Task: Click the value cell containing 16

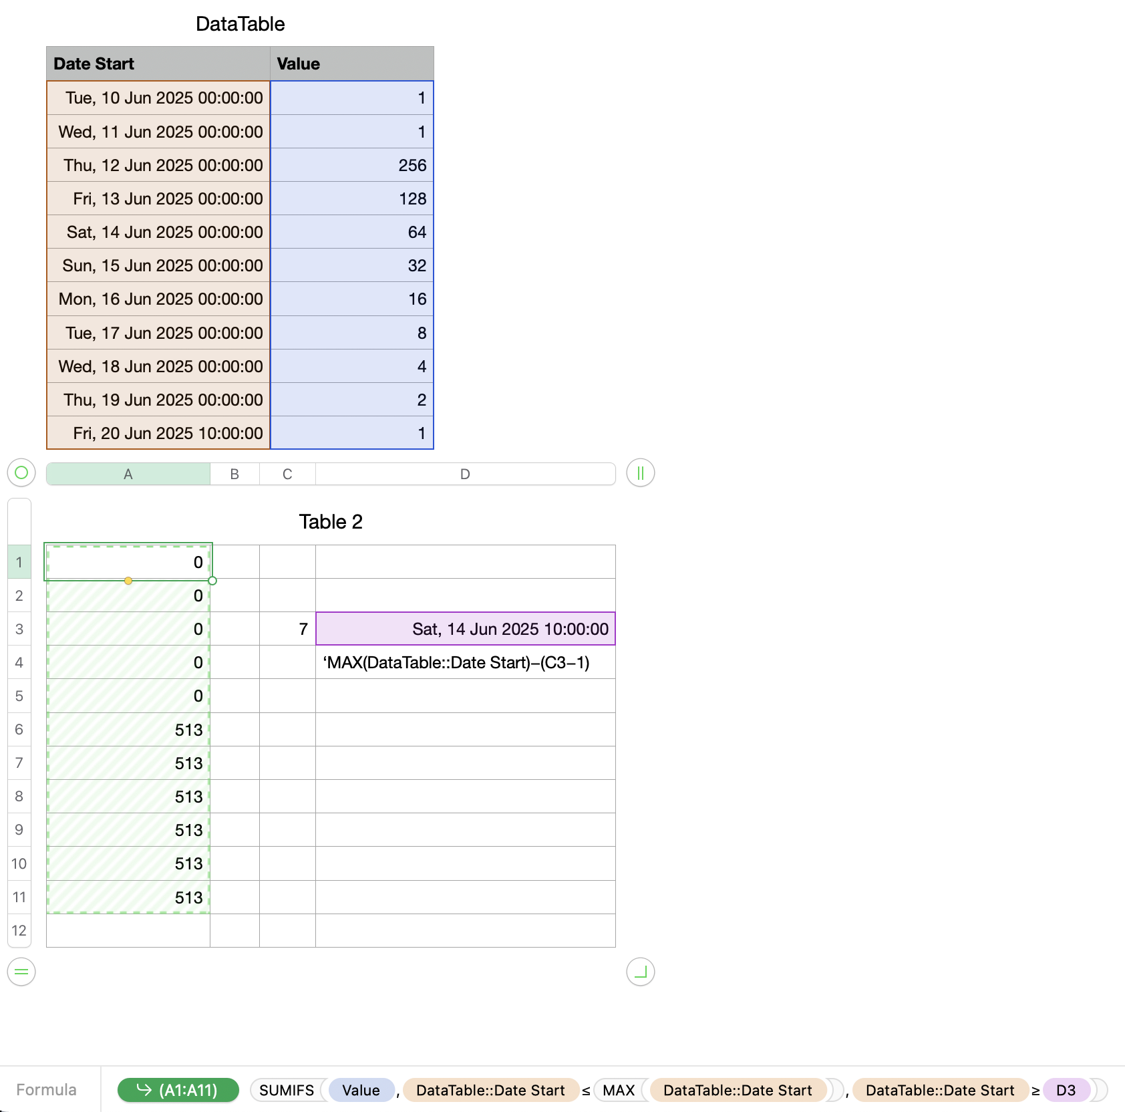Action: pos(352,299)
